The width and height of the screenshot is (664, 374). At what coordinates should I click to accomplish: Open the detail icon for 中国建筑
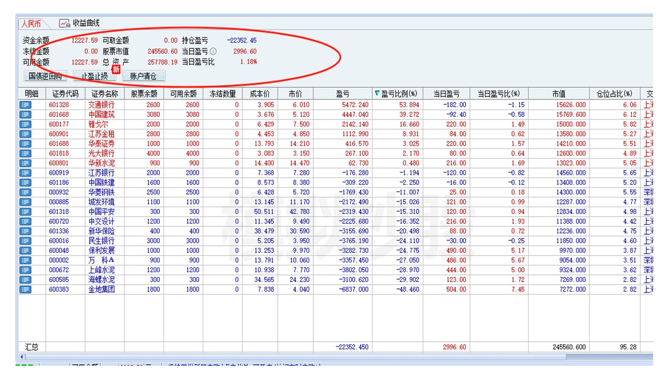point(25,115)
